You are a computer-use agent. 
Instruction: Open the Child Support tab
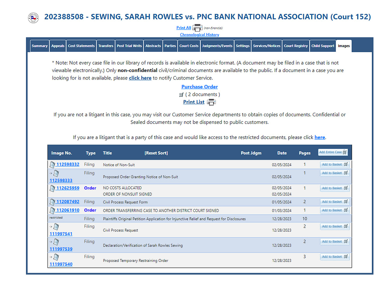click(x=323, y=46)
